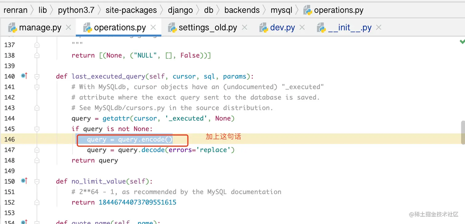Switch to the settings_old.py tab
This screenshot has height=224, width=465.
pos(208,28)
